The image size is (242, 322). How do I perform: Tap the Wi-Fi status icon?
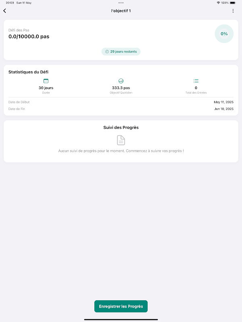[x=219, y=2]
